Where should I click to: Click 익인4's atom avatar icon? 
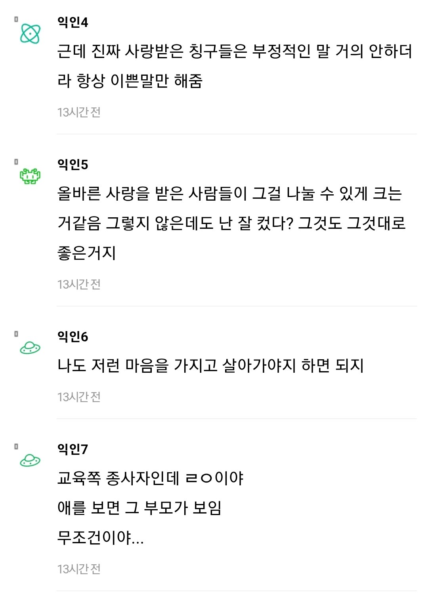tap(30, 34)
